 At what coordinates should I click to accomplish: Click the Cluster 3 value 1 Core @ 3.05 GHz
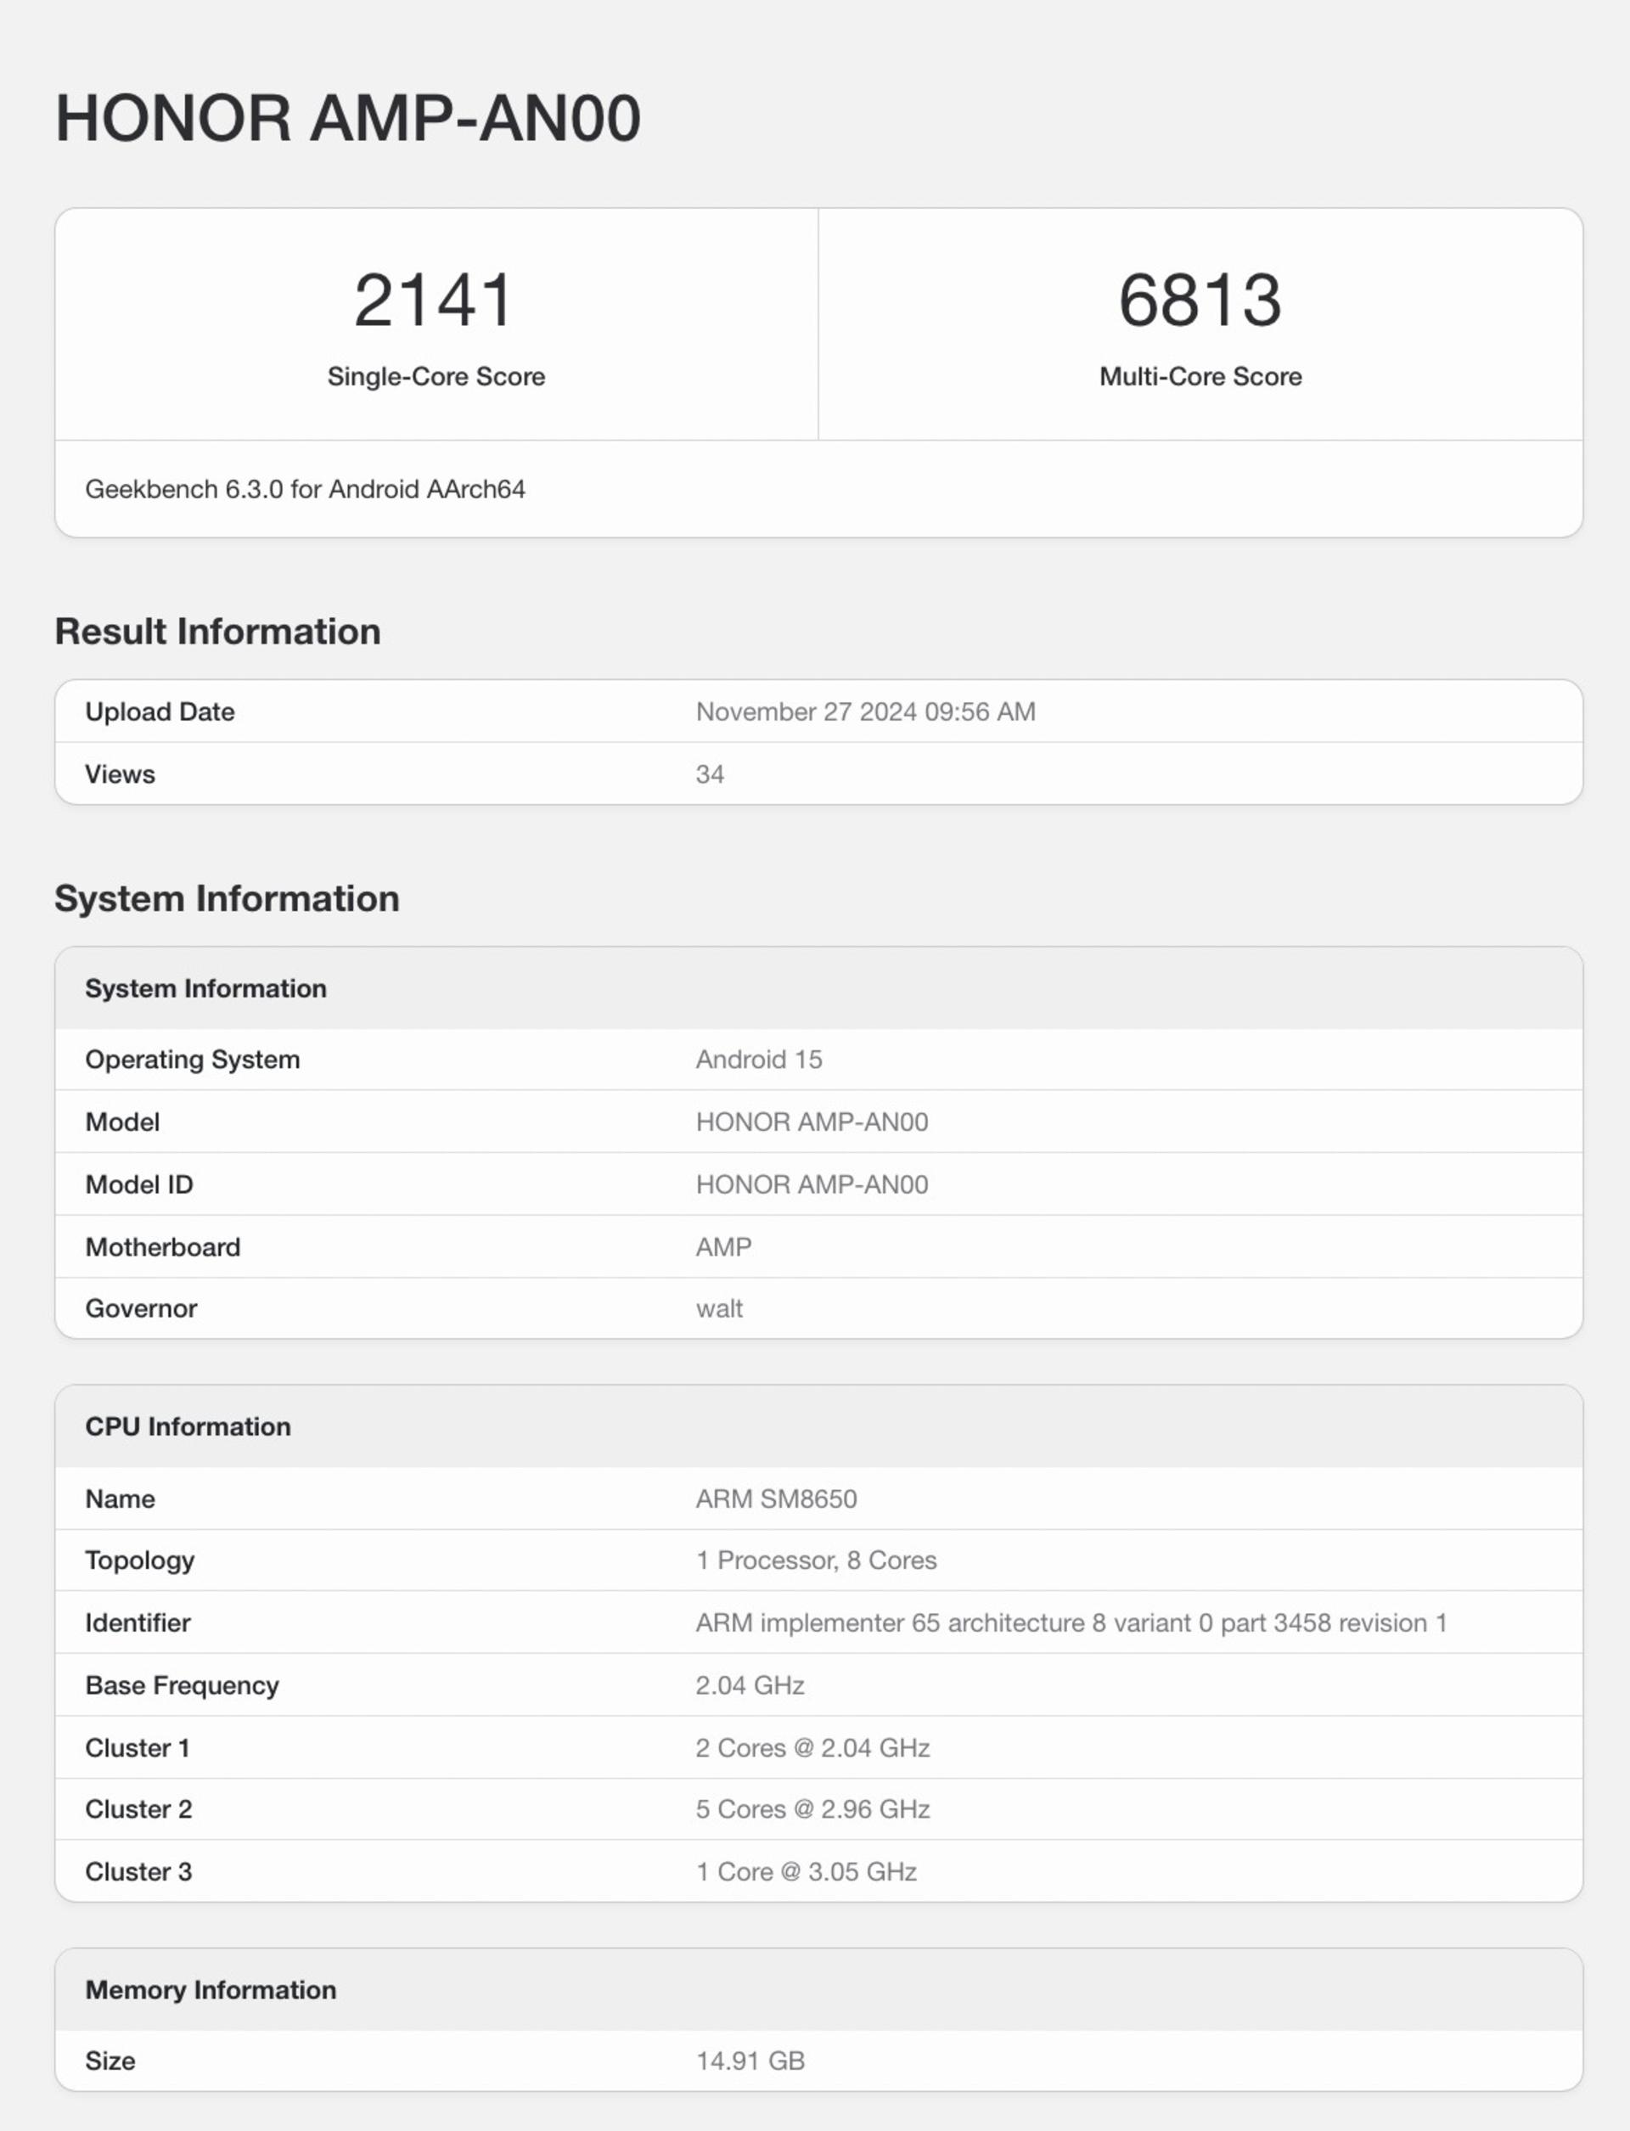click(x=807, y=1872)
